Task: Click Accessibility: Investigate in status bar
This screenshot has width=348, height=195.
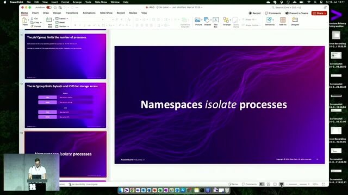Action: (83, 184)
